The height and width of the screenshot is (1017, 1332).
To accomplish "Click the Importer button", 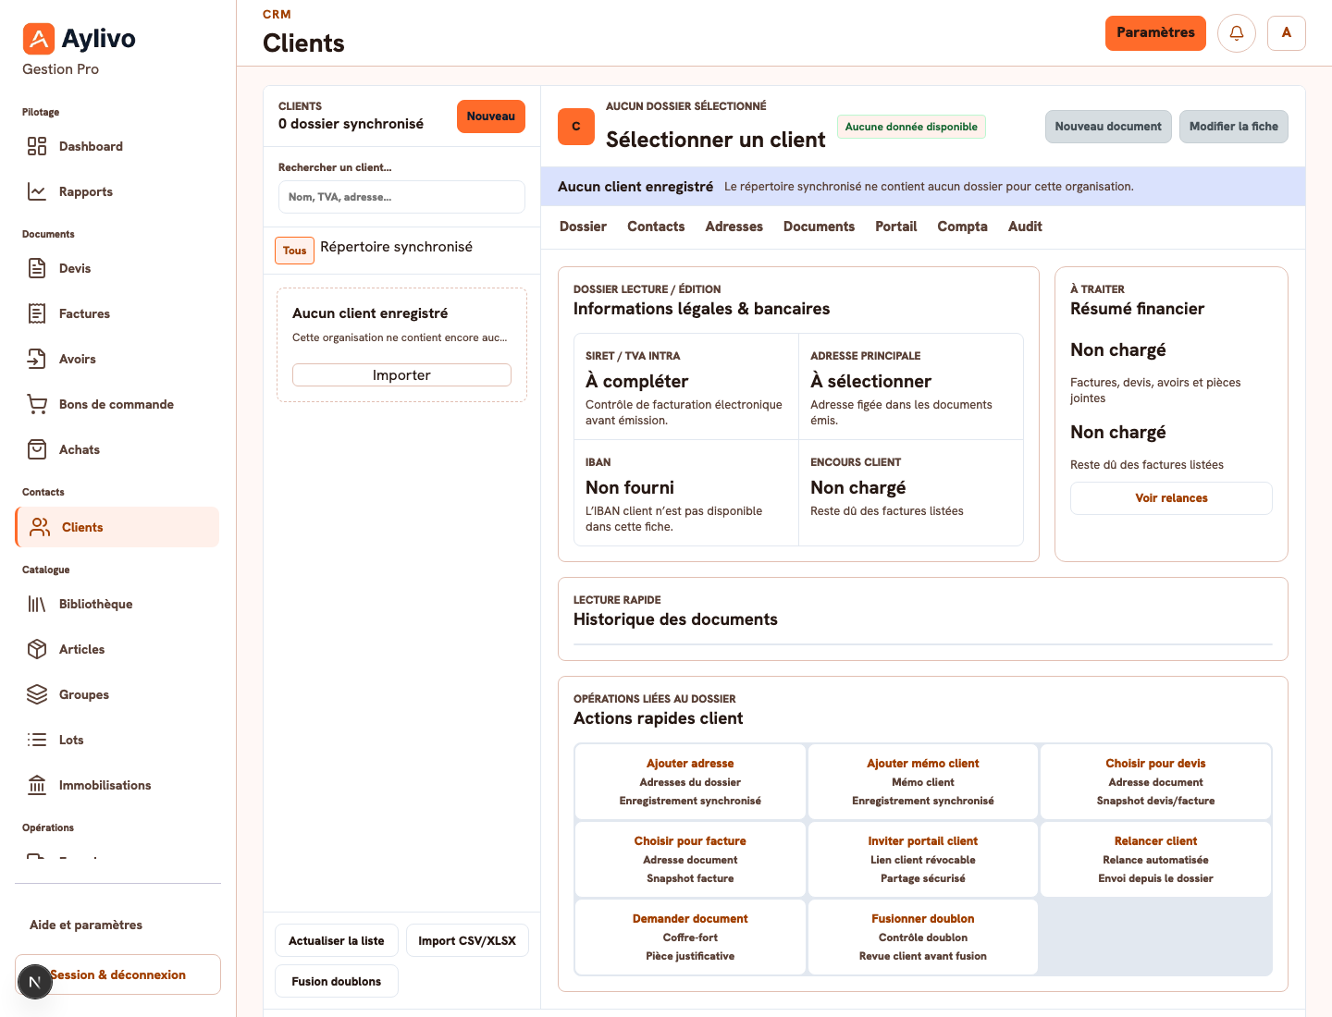I will click(x=401, y=374).
